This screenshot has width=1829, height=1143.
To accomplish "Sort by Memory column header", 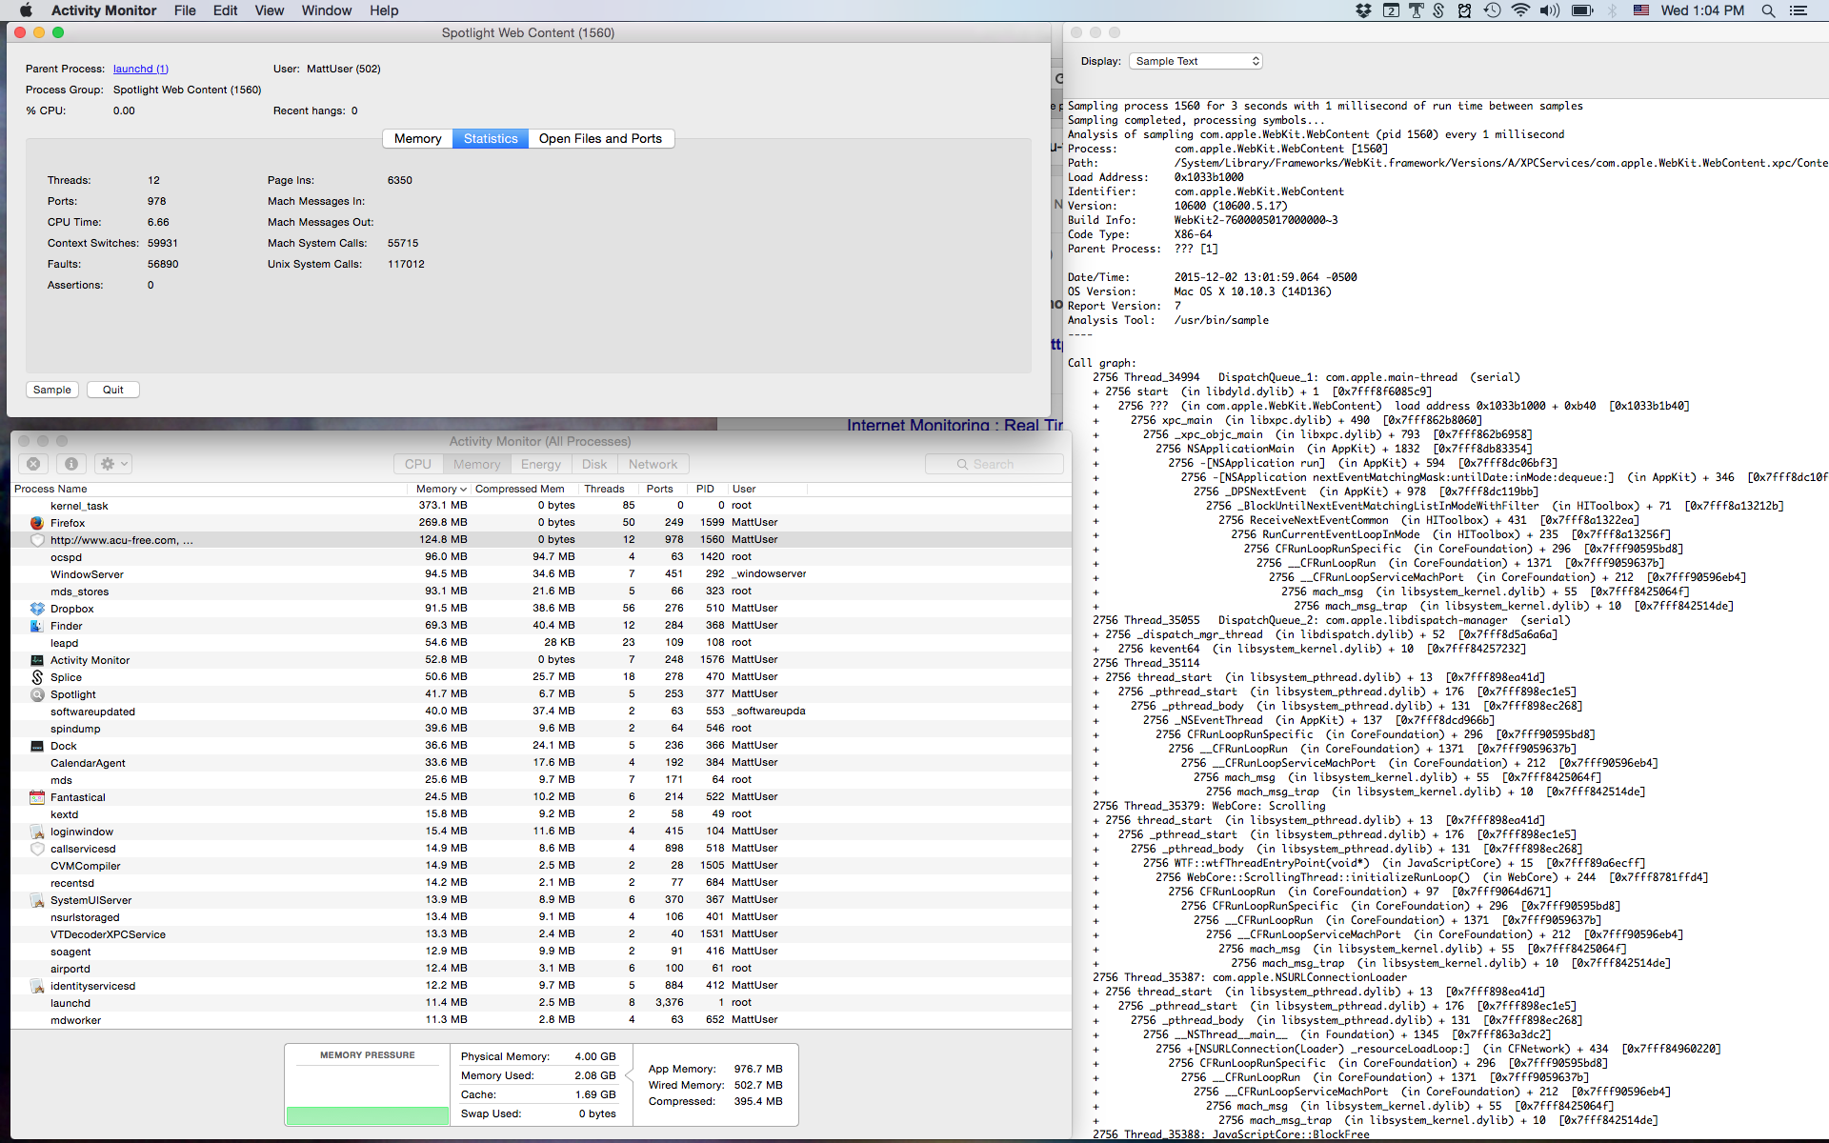I will (441, 489).
